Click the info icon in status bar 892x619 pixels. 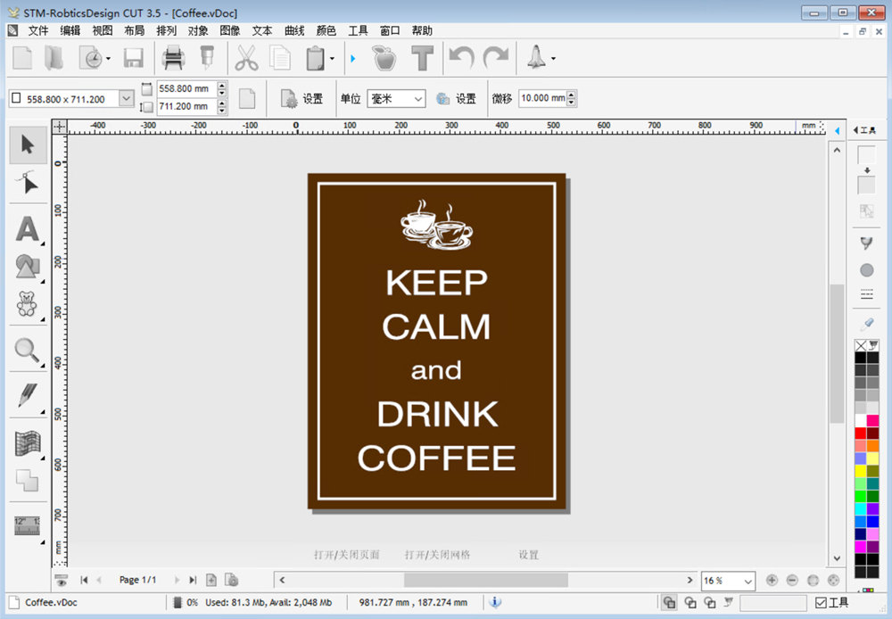pyautogui.click(x=495, y=602)
